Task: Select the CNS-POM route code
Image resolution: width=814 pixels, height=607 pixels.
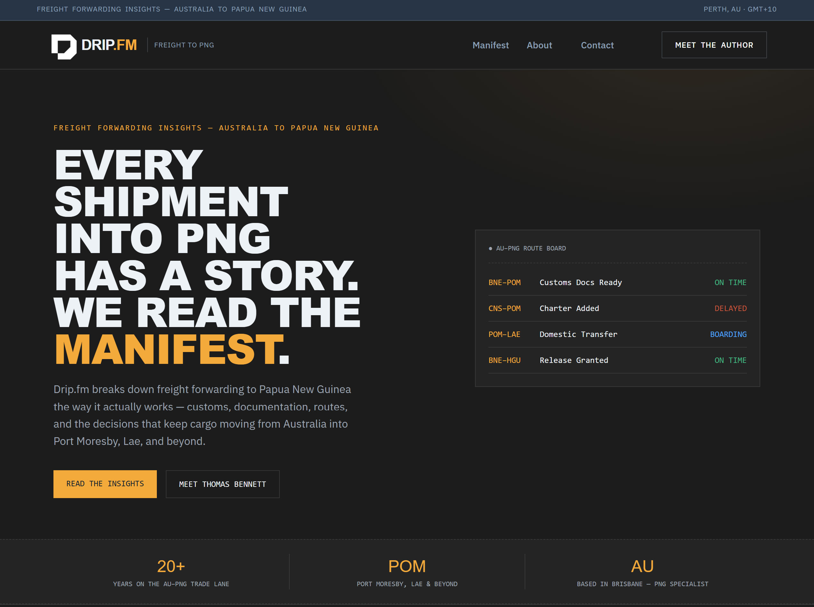Action: coord(504,309)
